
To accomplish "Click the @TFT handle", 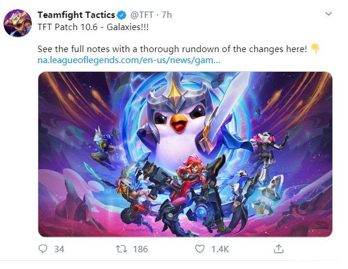I will [x=142, y=15].
